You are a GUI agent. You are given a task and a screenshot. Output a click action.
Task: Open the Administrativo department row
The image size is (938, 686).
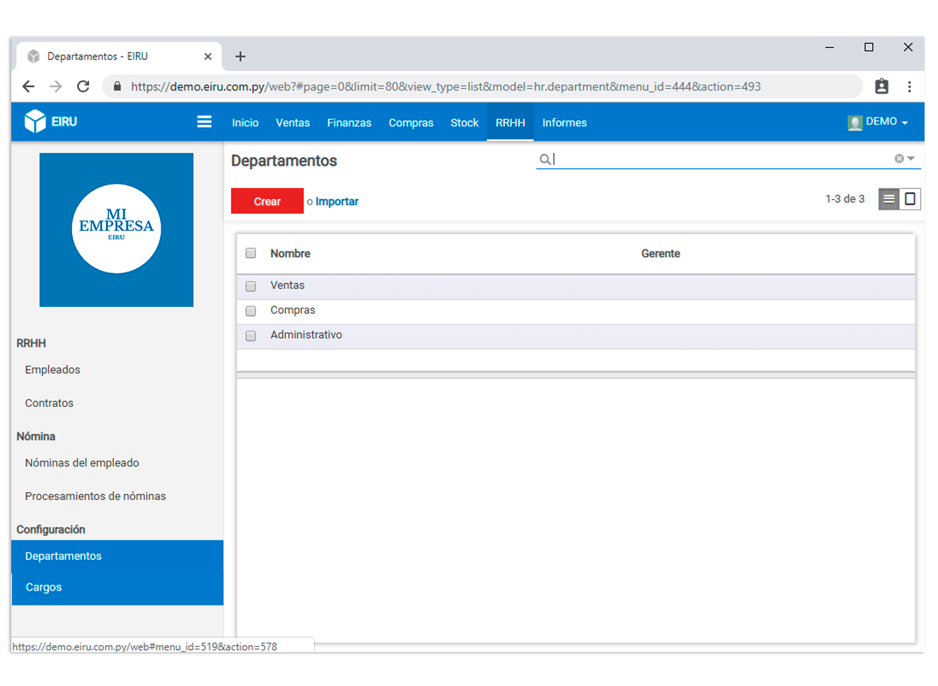coord(576,335)
